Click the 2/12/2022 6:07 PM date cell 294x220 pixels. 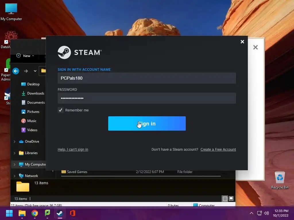pos(150,172)
